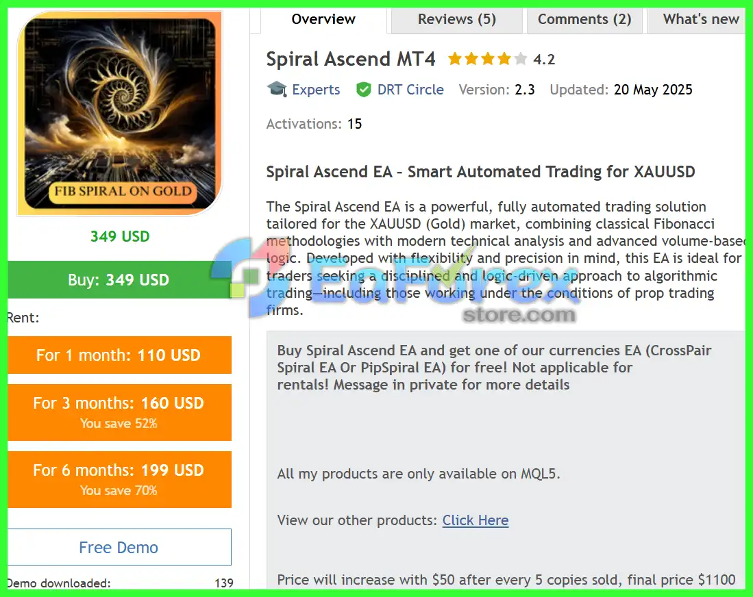Follow the Click Here other products link
The height and width of the screenshot is (597, 753).
tap(476, 520)
